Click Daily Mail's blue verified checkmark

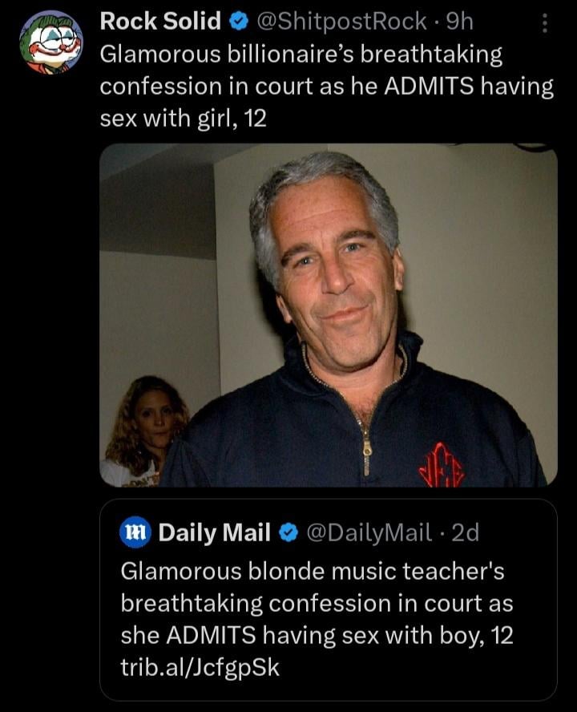[x=287, y=532]
